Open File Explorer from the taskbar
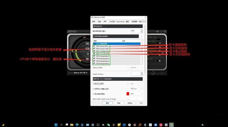 [72, 125]
